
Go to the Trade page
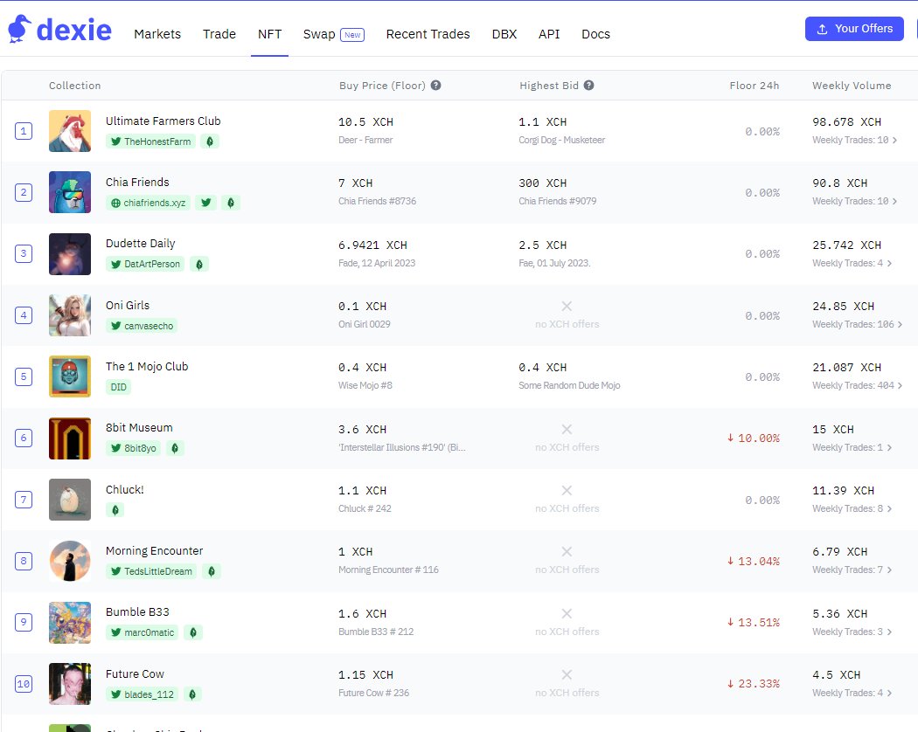(x=219, y=34)
